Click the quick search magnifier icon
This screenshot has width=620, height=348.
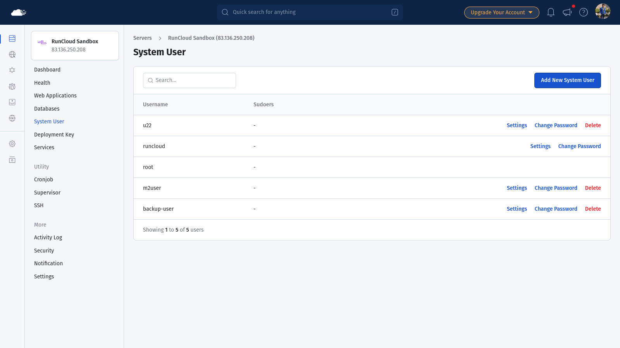coord(225,12)
